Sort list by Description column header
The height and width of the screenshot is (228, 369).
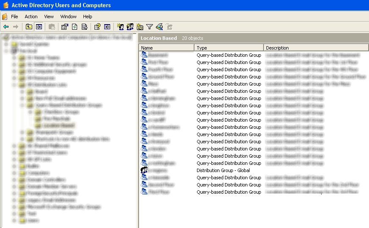[316, 48]
